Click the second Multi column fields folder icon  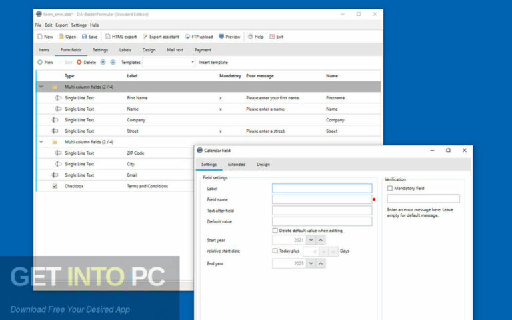pos(55,142)
